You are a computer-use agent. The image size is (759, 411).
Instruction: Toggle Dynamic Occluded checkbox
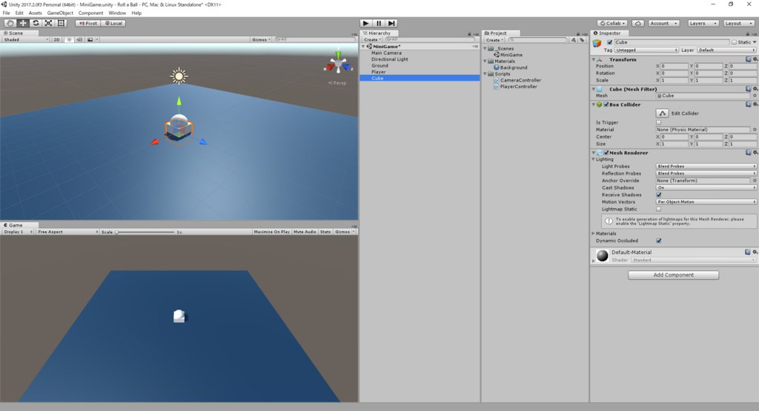658,241
